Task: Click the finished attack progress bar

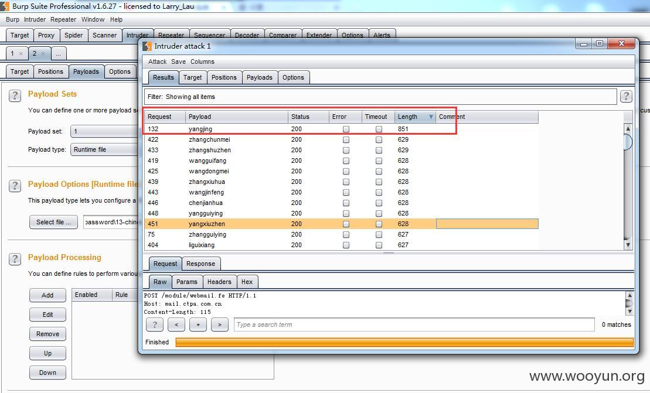Action: click(404, 342)
